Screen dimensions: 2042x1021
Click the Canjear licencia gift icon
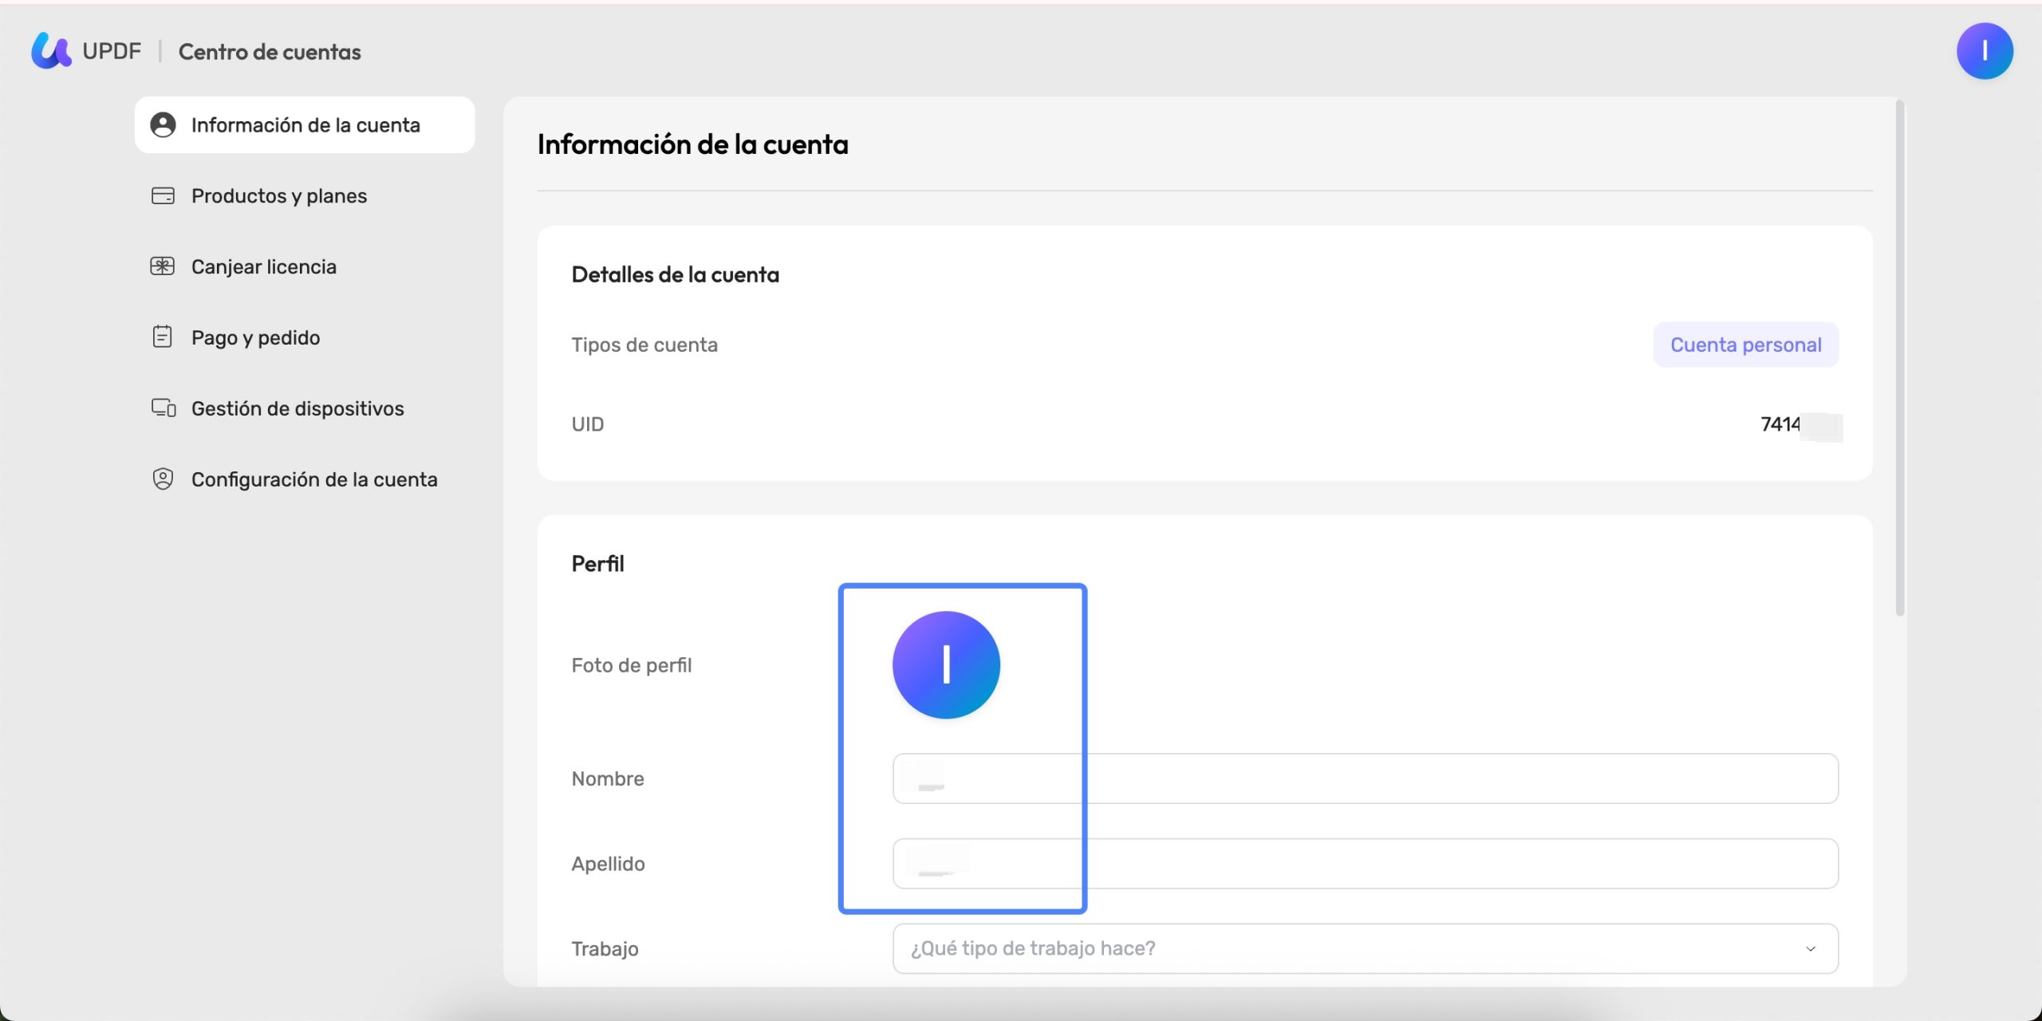pos(163,266)
